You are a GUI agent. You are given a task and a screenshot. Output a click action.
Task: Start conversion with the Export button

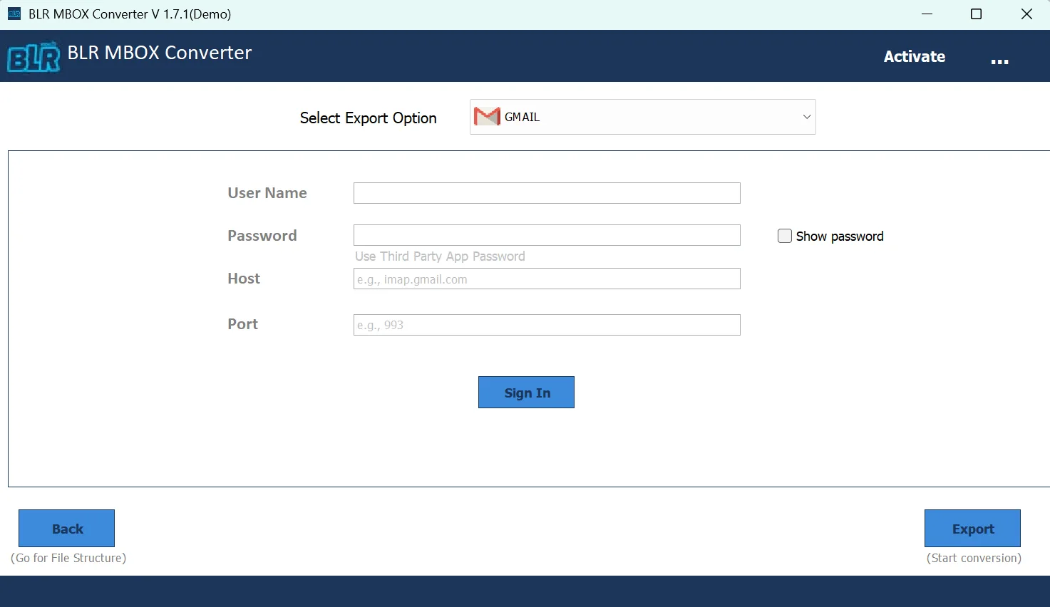click(x=972, y=528)
